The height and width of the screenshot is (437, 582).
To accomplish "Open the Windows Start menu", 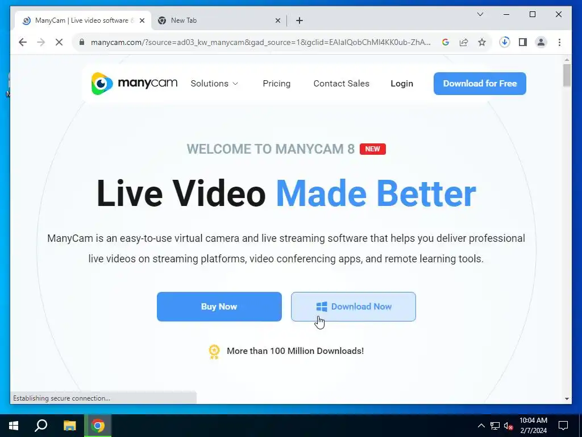I will click(x=14, y=426).
